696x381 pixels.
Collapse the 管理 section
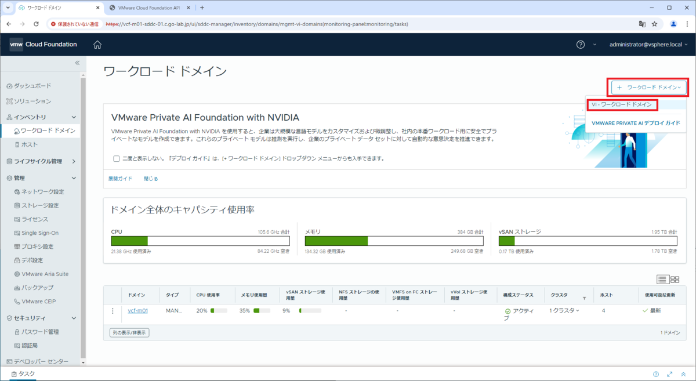point(74,178)
